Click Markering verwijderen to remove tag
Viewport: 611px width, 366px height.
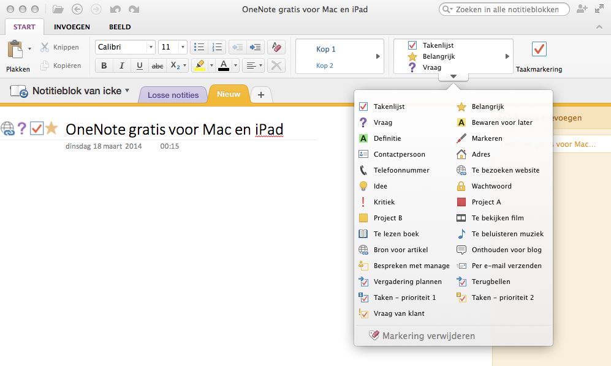[x=428, y=336]
